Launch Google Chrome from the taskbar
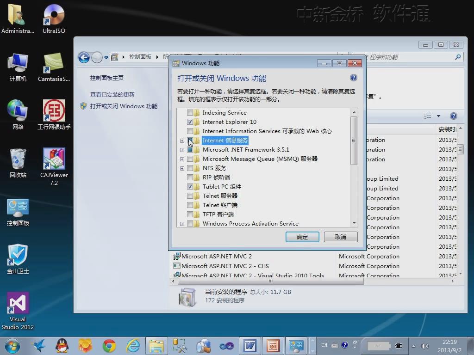This screenshot has width=474, height=355. click(109, 346)
